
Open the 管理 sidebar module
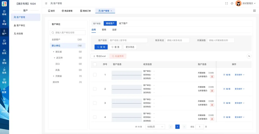(x=4, y=81)
